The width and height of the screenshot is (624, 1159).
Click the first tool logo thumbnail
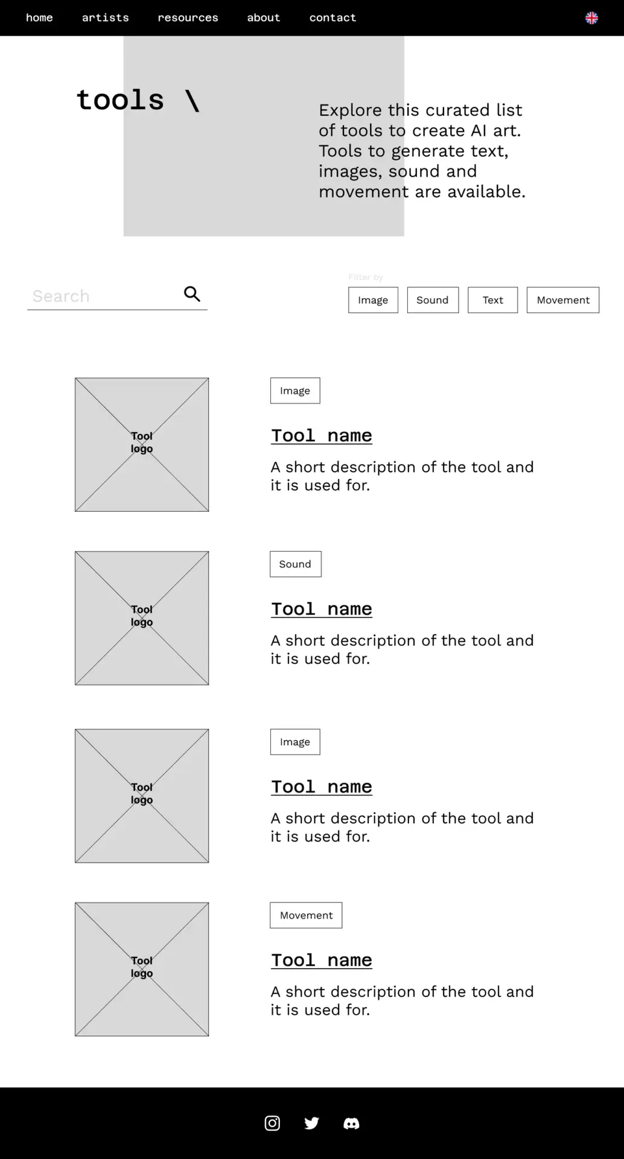click(x=142, y=445)
